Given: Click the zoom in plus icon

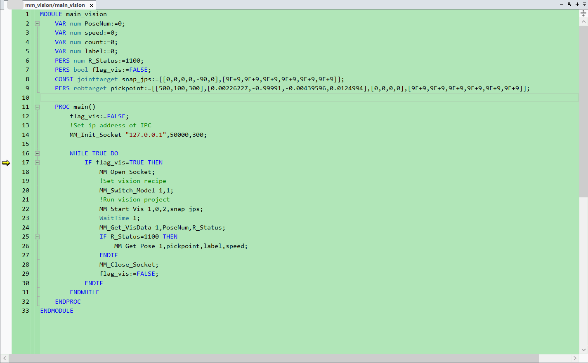Looking at the screenshot, I should [577, 4].
